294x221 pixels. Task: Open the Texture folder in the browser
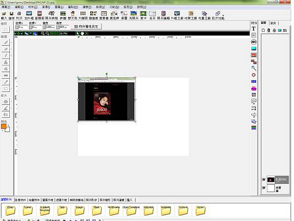183,211
